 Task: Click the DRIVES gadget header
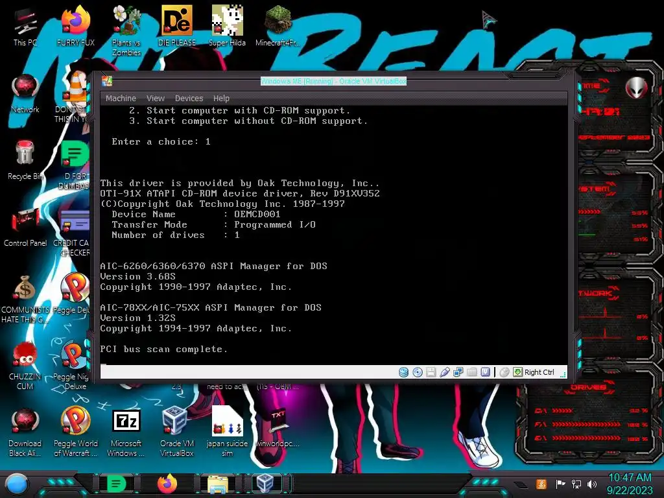pyautogui.click(x=589, y=388)
